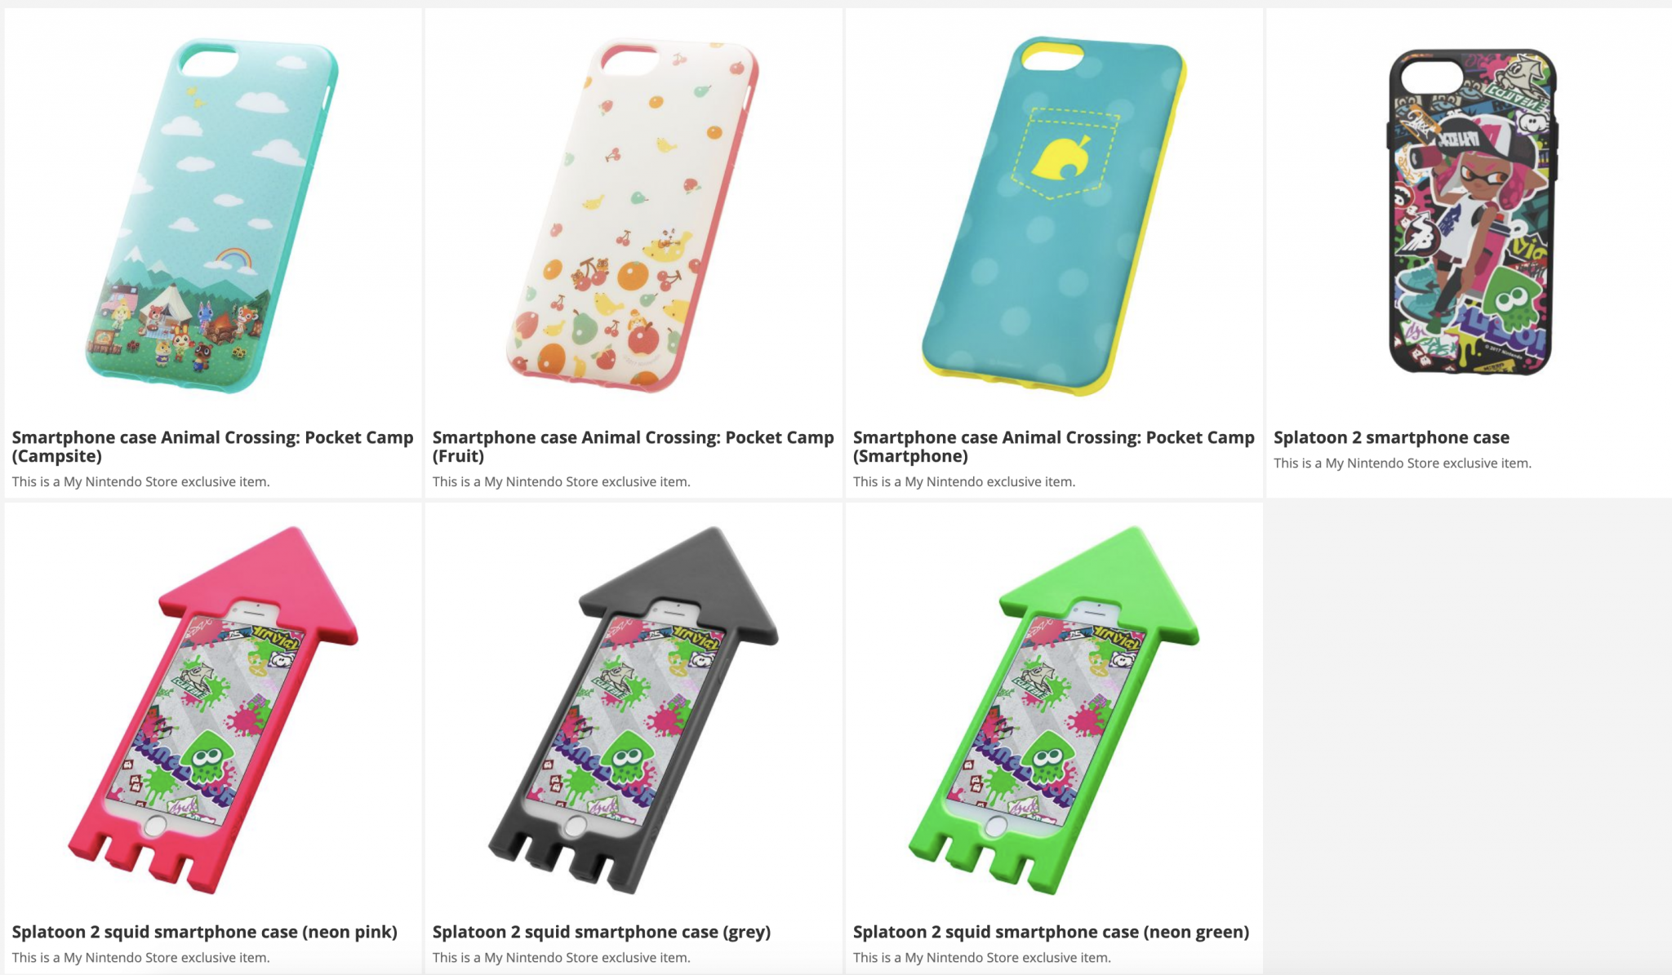Click exclusive item note under grey squid case
This screenshot has height=975, width=1672.
561,957
